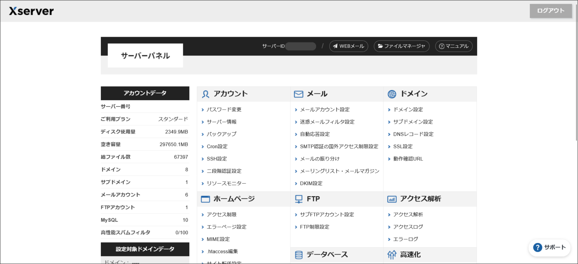Open WEBメール from the header
This screenshot has width=578, height=264.
click(x=348, y=46)
